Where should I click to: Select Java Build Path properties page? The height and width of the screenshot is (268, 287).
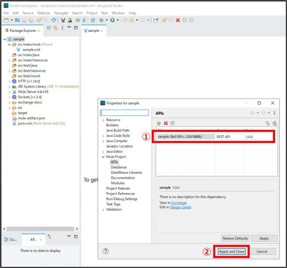(x=118, y=130)
